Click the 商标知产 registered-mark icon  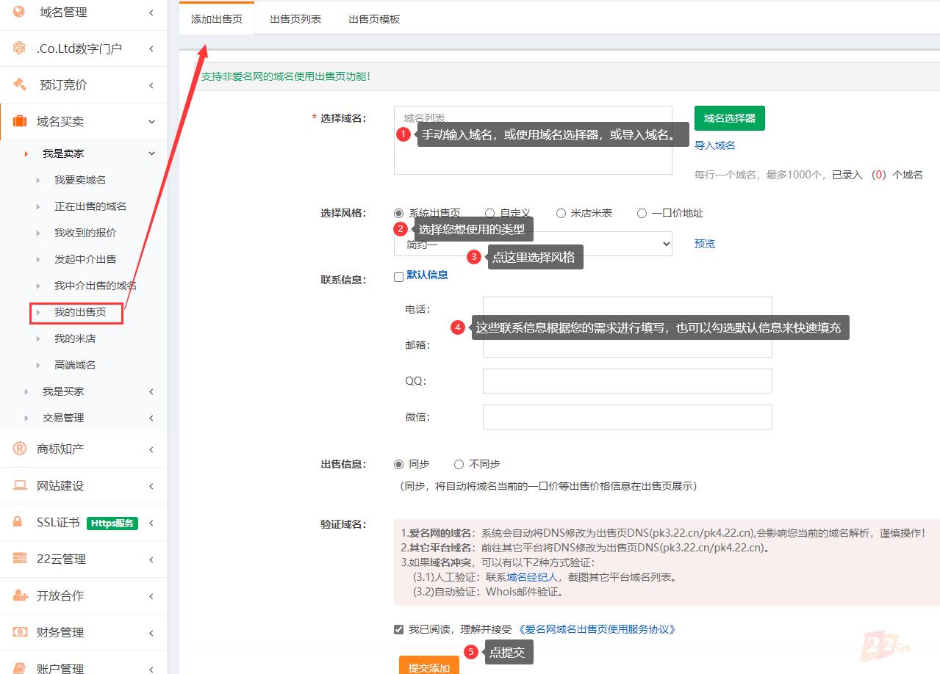(x=19, y=449)
